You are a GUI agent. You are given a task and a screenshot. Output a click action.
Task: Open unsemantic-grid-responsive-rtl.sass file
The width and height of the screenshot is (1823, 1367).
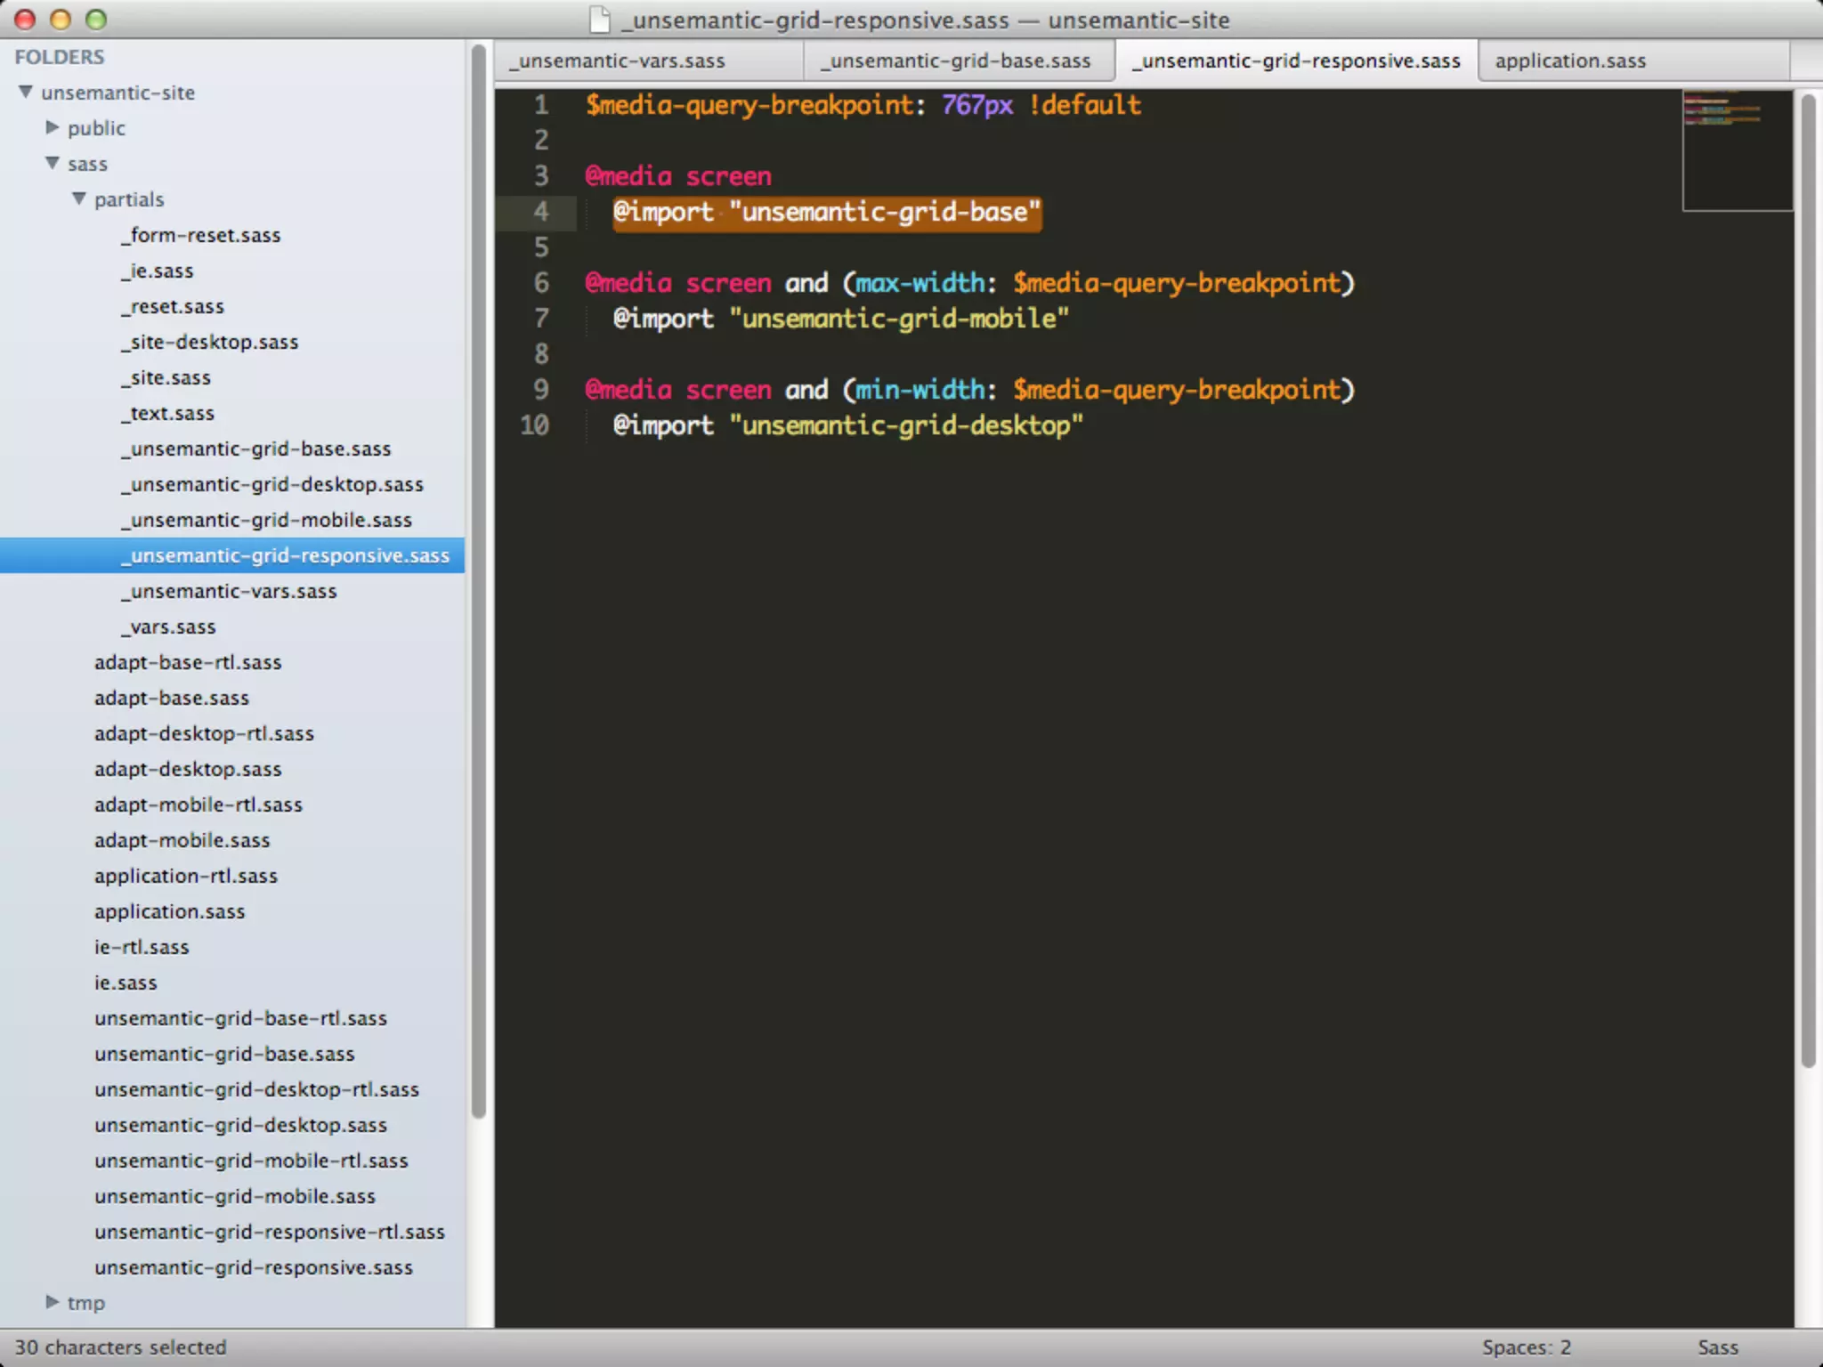(269, 1232)
